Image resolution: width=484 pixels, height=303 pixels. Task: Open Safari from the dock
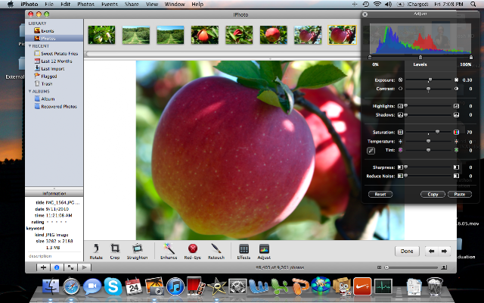pos(71,286)
